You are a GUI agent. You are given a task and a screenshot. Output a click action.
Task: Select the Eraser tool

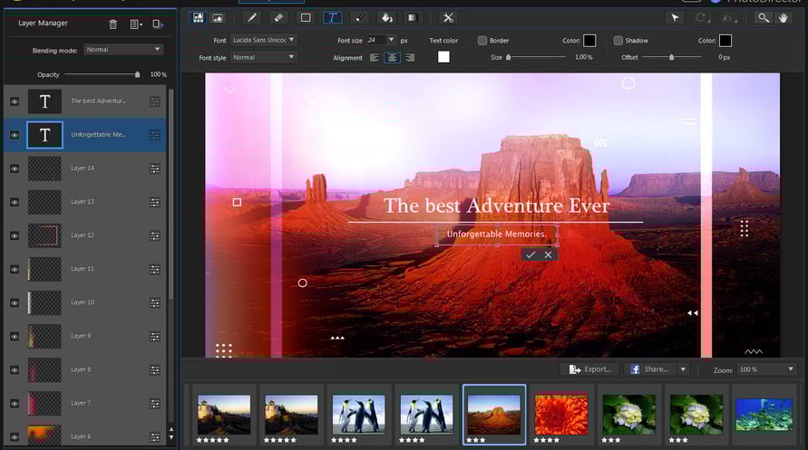point(278,18)
